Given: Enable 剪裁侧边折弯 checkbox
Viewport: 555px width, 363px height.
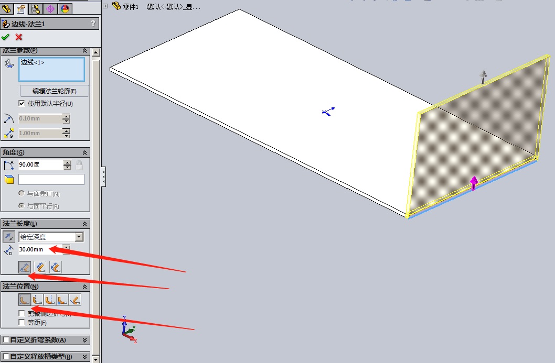Looking at the screenshot, I should click(x=22, y=313).
